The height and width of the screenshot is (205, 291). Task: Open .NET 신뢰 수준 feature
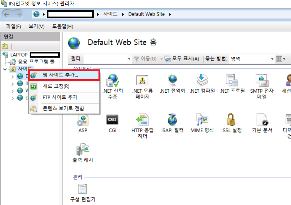point(113,86)
